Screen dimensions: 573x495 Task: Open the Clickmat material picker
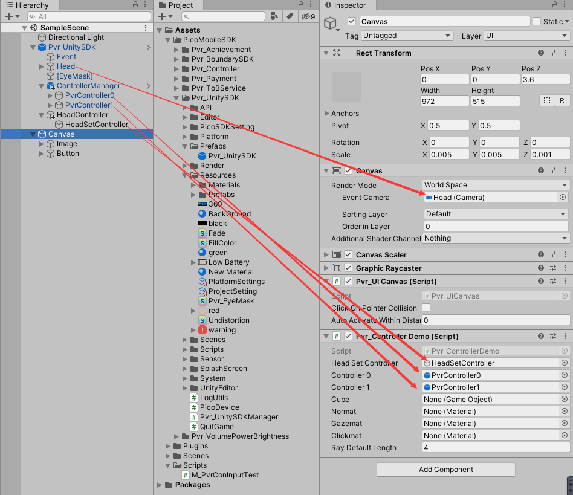[x=564, y=435]
